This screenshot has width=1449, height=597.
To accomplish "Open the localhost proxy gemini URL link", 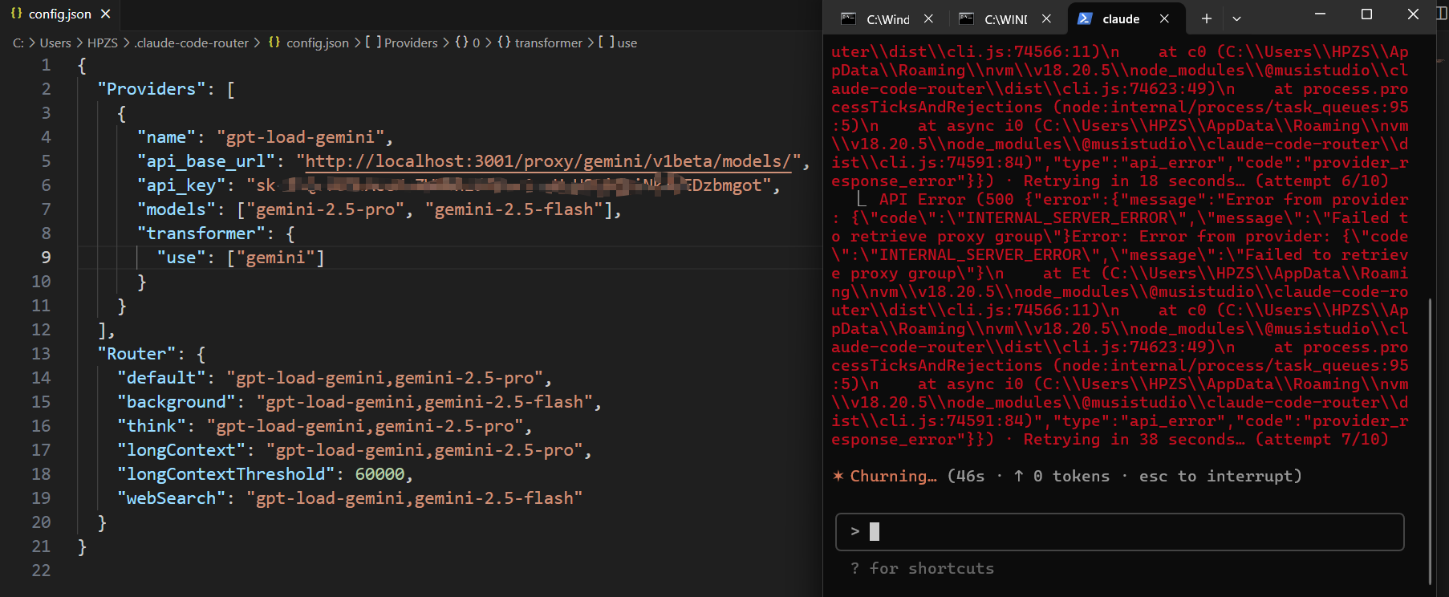I will (548, 161).
